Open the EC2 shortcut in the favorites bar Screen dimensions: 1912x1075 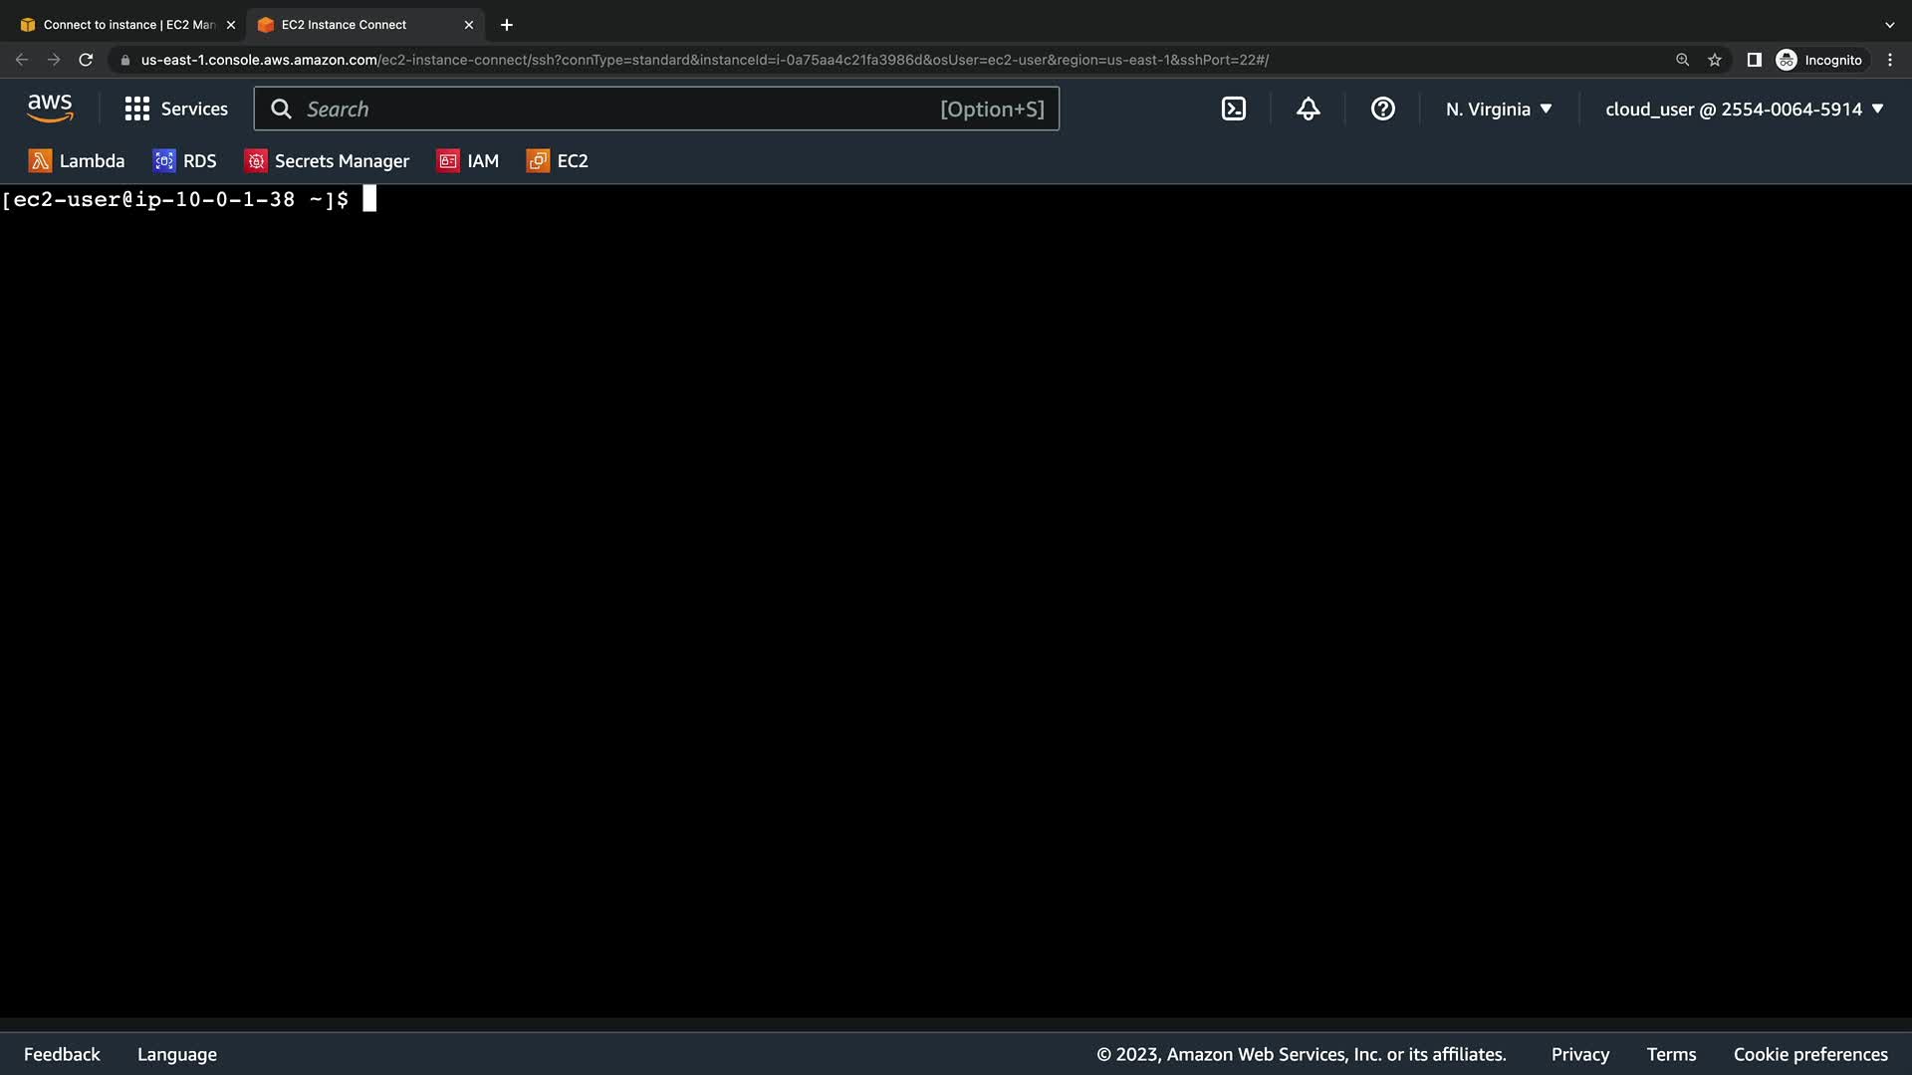[x=557, y=161]
